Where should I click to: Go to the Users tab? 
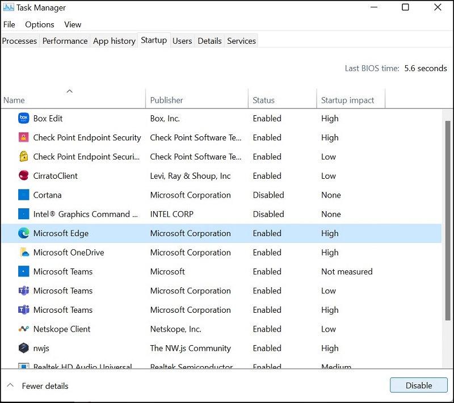[182, 41]
